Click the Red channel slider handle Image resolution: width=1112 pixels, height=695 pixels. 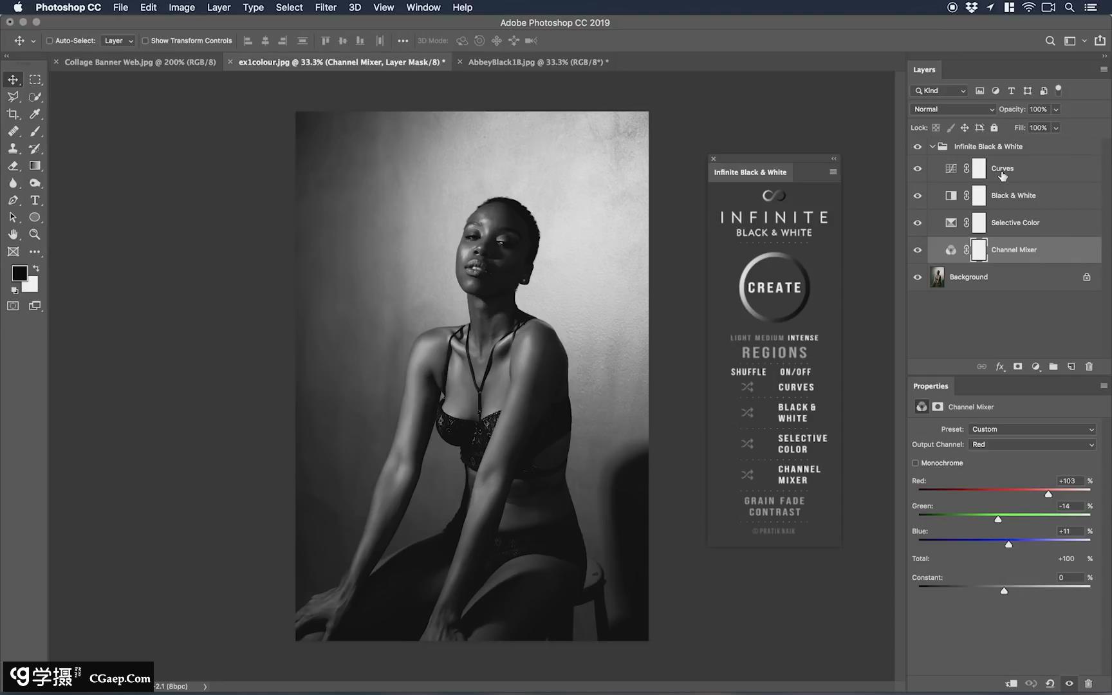pyautogui.click(x=1048, y=494)
